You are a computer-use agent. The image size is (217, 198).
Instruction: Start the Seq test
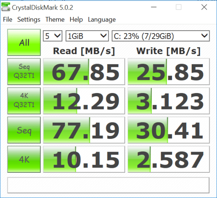(24, 130)
